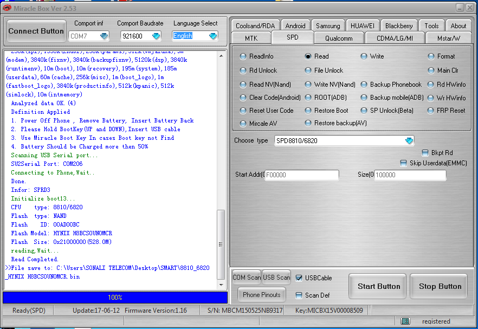Select the Write operation radio button

[363, 56]
